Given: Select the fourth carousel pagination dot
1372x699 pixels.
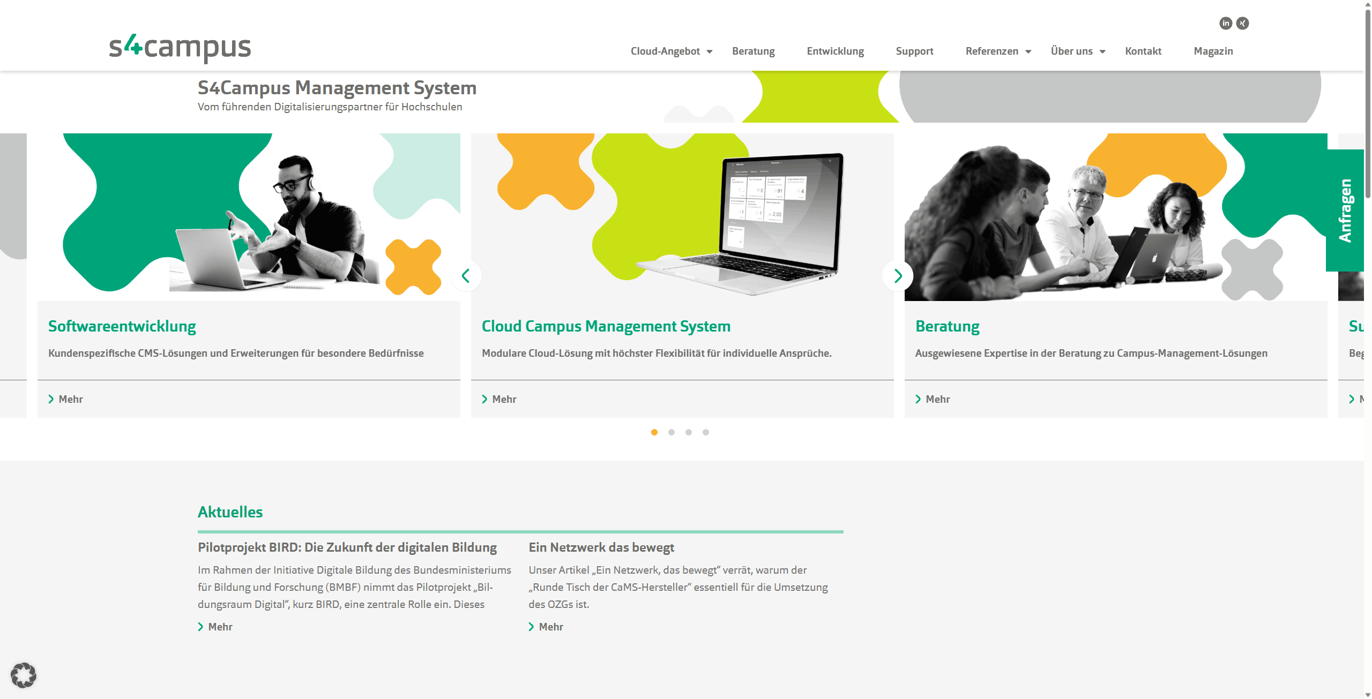Looking at the screenshot, I should click(706, 432).
